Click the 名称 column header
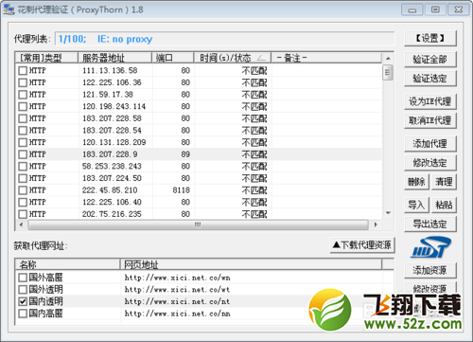Viewport: 473px width, 342px height. [67, 264]
